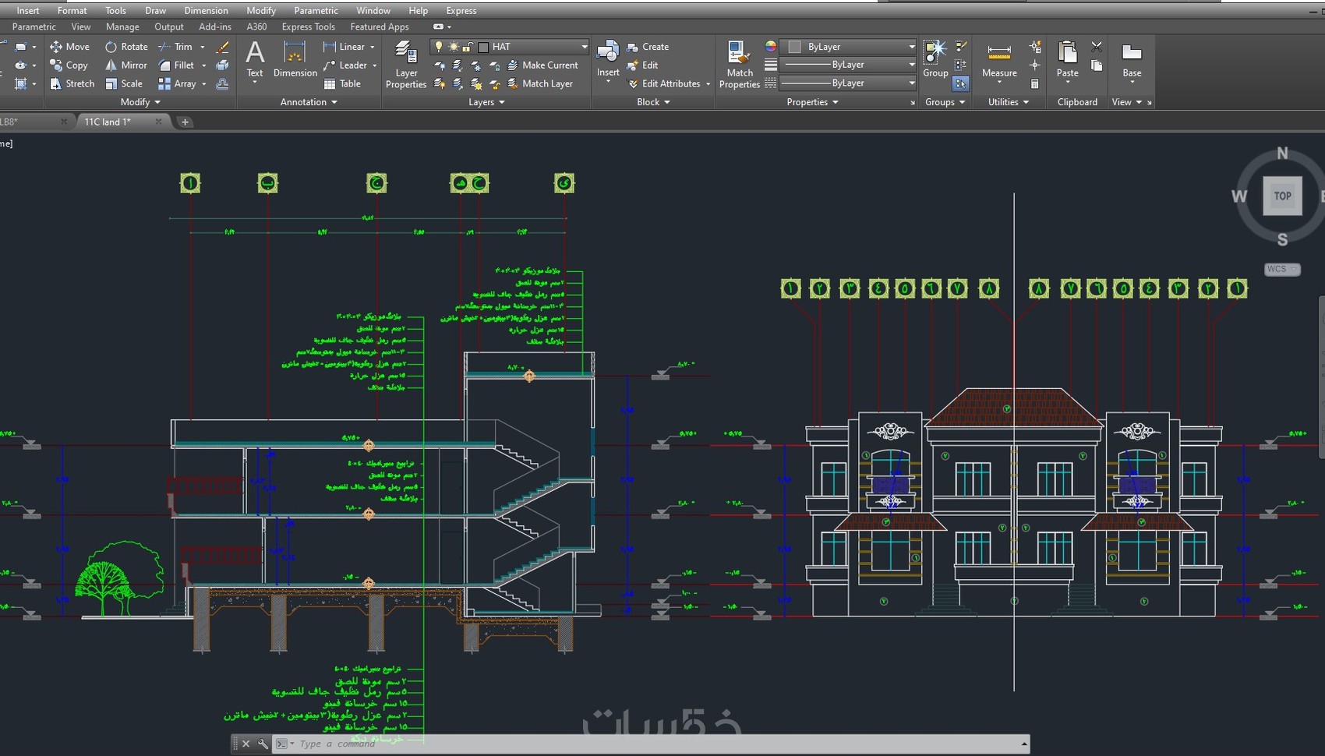1325x756 pixels.
Task: Expand the ByLayer object color dropdown
Action: pos(911,47)
